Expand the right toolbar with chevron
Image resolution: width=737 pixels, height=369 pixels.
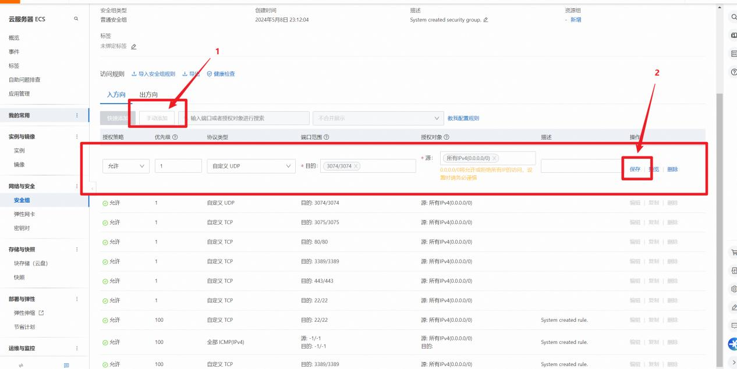734,363
